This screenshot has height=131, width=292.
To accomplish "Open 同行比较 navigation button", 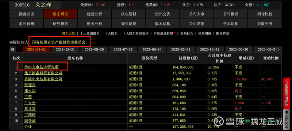I will point(265,14).
